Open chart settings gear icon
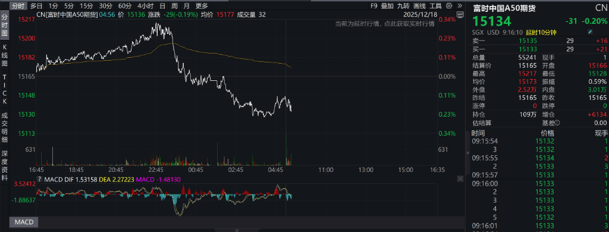Viewport: 609px width, 232px height. pos(450,6)
